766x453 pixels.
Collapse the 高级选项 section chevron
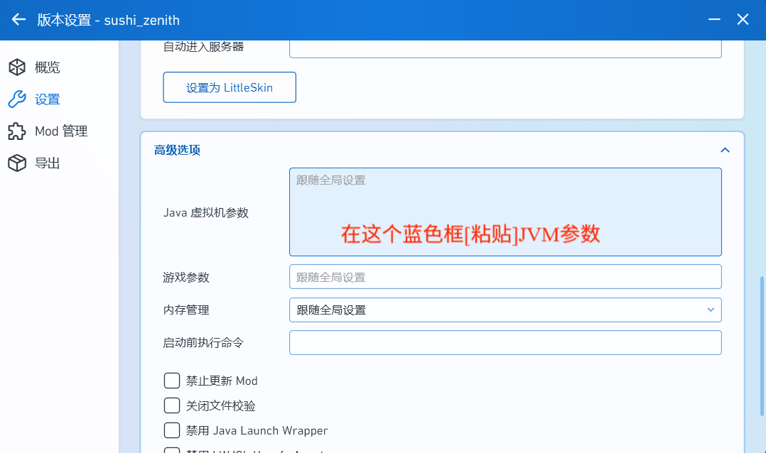pos(725,150)
